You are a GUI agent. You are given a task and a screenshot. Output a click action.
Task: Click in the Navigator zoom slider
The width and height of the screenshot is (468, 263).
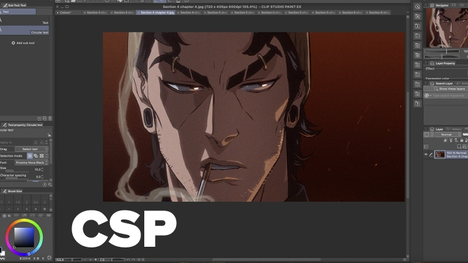pos(442,51)
